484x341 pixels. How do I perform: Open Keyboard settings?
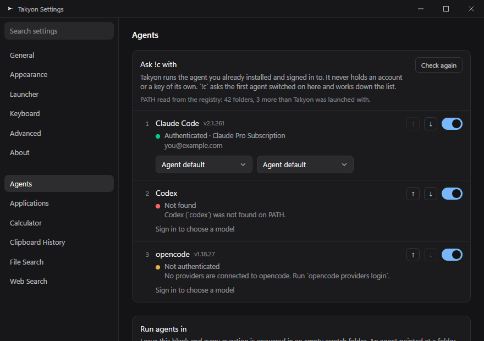click(59, 113)
